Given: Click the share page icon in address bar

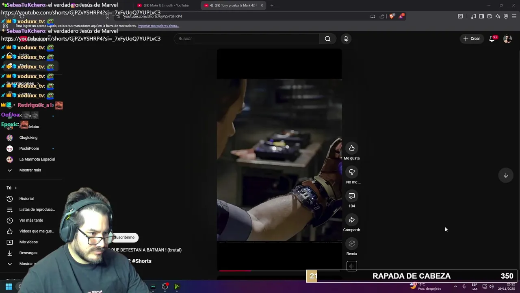Looking at the screenshot, I should point(382,16).
